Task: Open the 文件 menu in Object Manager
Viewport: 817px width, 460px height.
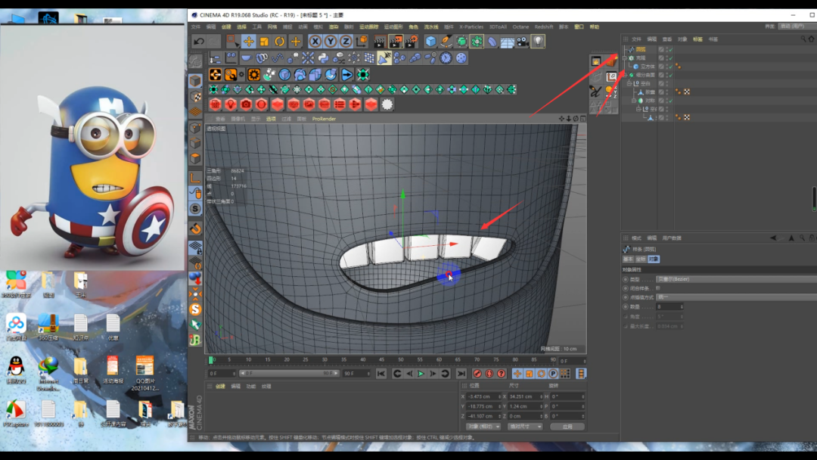Action: (x=636, y=39)
